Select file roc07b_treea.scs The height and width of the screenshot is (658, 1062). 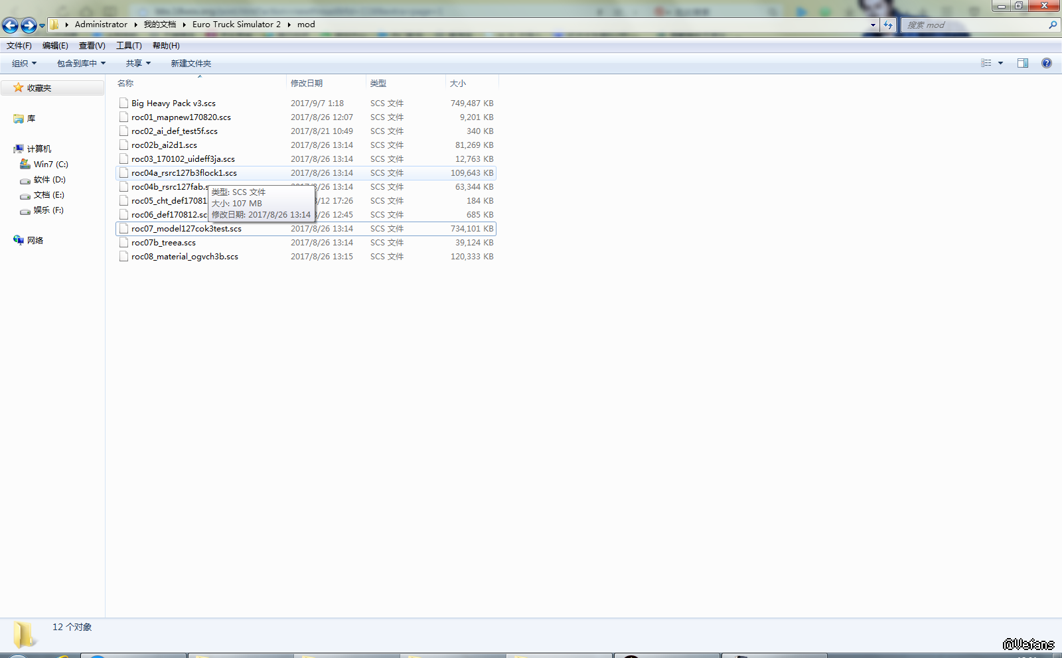click(x=306, y=243)
